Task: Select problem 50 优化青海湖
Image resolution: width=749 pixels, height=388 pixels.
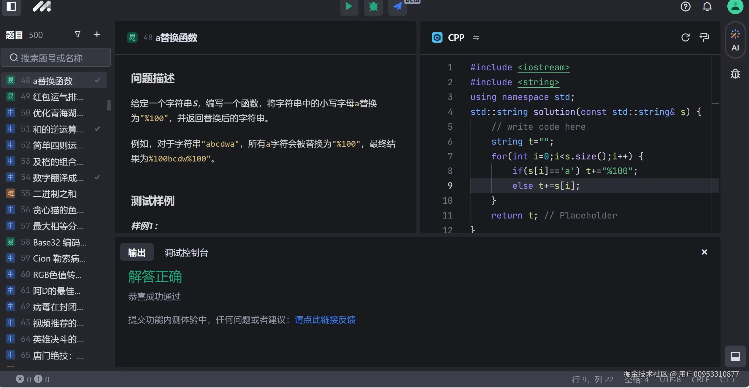Action: 54,113
